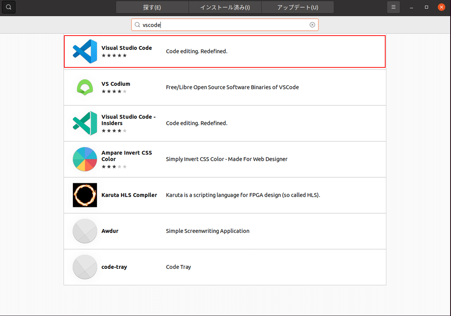Switch to the 探す(E) tab

coord(152,7)
